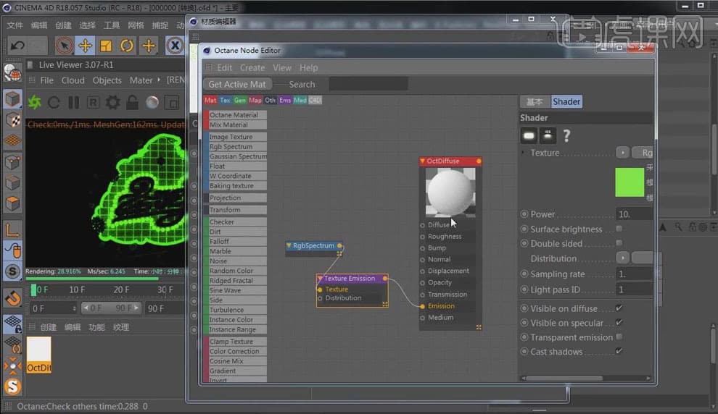The width and height of the screenshot is (718, 414).
Task: Open Live Viewer settings gear
Action: (x=112, y=102)
